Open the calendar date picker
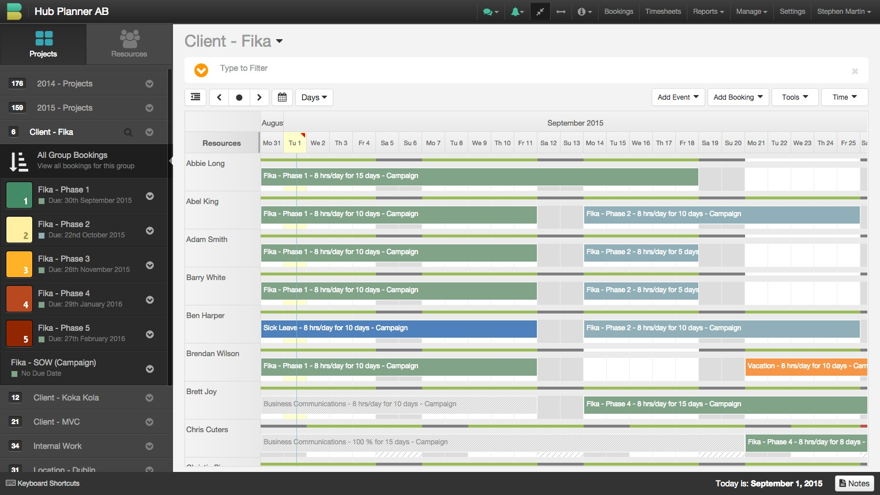The height and width of the screenshot is (495, 880). (x=282, y=97)
